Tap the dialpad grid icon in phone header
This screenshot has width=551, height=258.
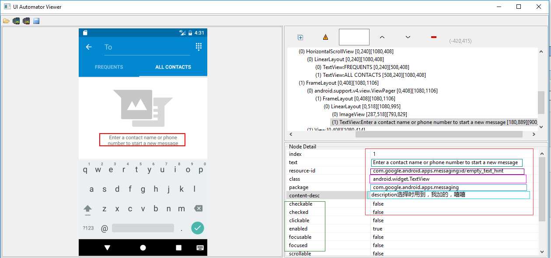coord(199,47)
